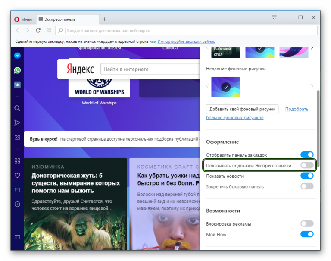Open the World of Warships speed dial tile
The height and width of the screenshot is (261, 331).
tap(99, 88)
